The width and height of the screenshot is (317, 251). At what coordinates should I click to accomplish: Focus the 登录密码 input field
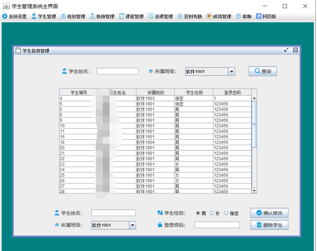(x=217, y=225)
